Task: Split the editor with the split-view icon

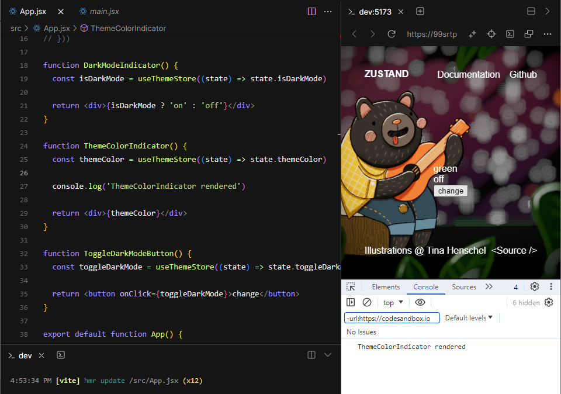Action: pyautogui.click(x=311, y=12)
